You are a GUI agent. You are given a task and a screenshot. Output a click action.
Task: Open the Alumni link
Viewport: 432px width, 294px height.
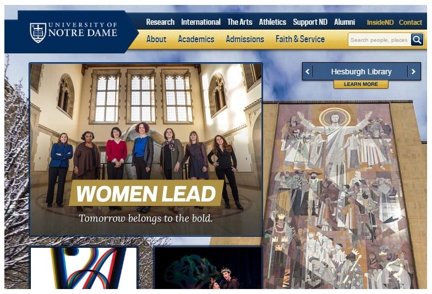(x=344, y=22)
